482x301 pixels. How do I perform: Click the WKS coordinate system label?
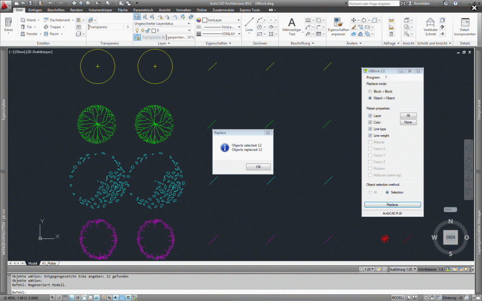[450, 209]
